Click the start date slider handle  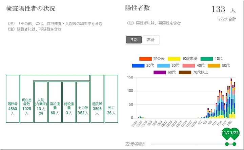coord(226,134)
